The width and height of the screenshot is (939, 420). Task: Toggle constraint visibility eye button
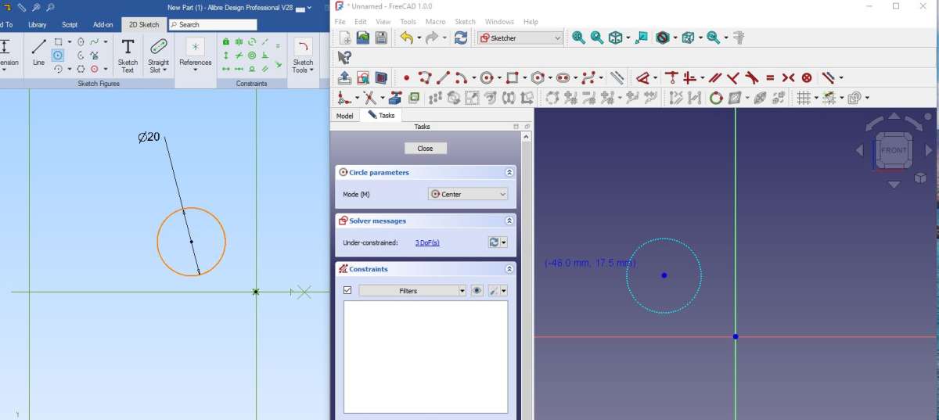[x=477, y=290]
